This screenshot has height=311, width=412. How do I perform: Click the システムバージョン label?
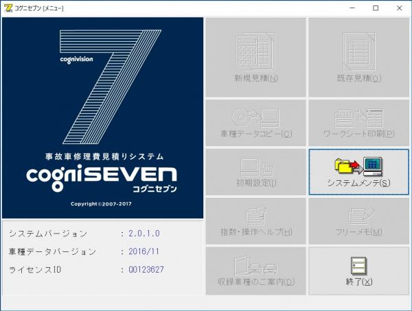coord(48,234)
